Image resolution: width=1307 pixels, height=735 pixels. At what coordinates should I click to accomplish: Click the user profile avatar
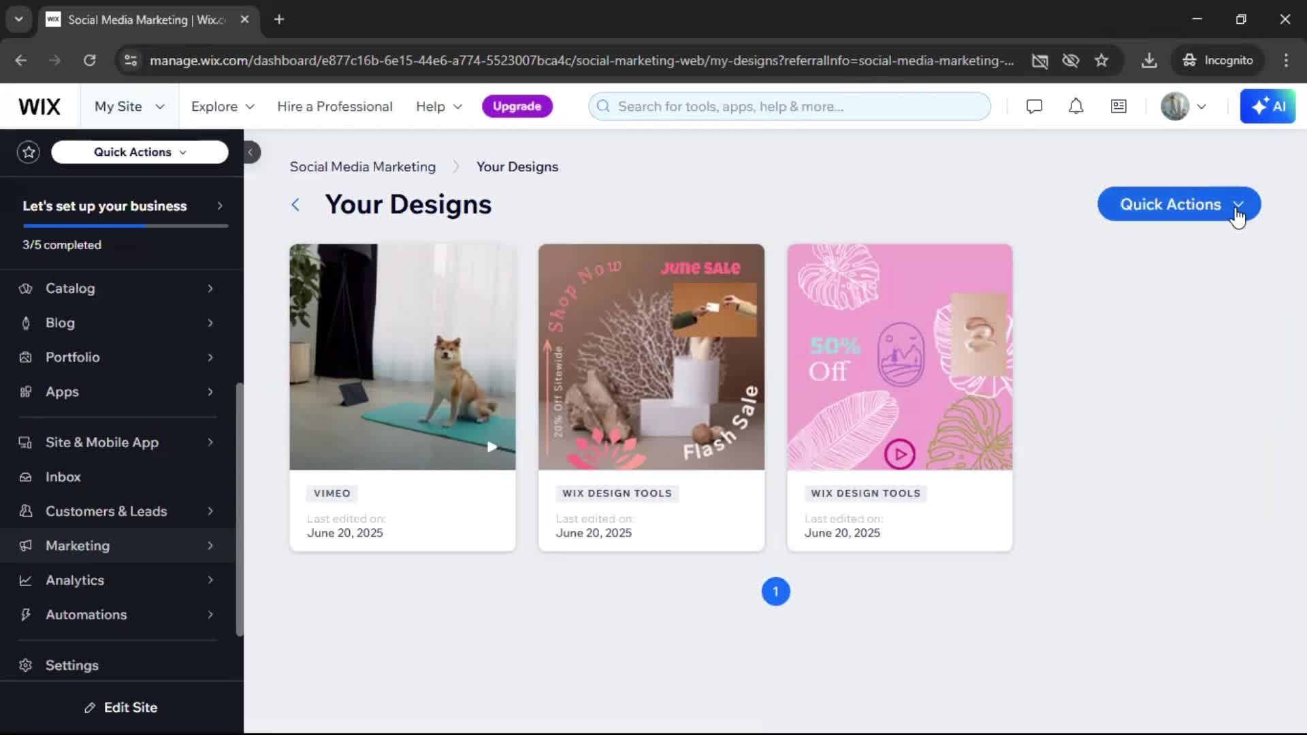[1174, 106]
